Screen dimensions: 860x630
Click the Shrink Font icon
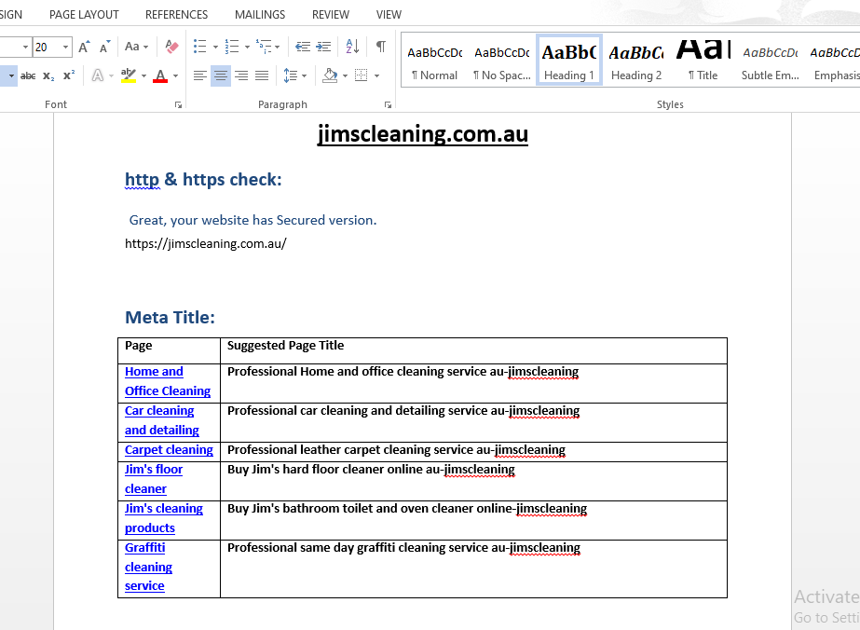click(104, 47)
